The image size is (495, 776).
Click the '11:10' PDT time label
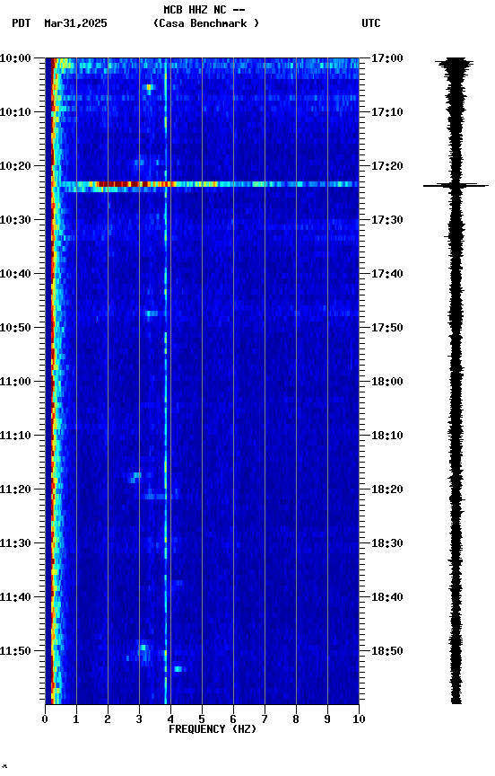15,436
